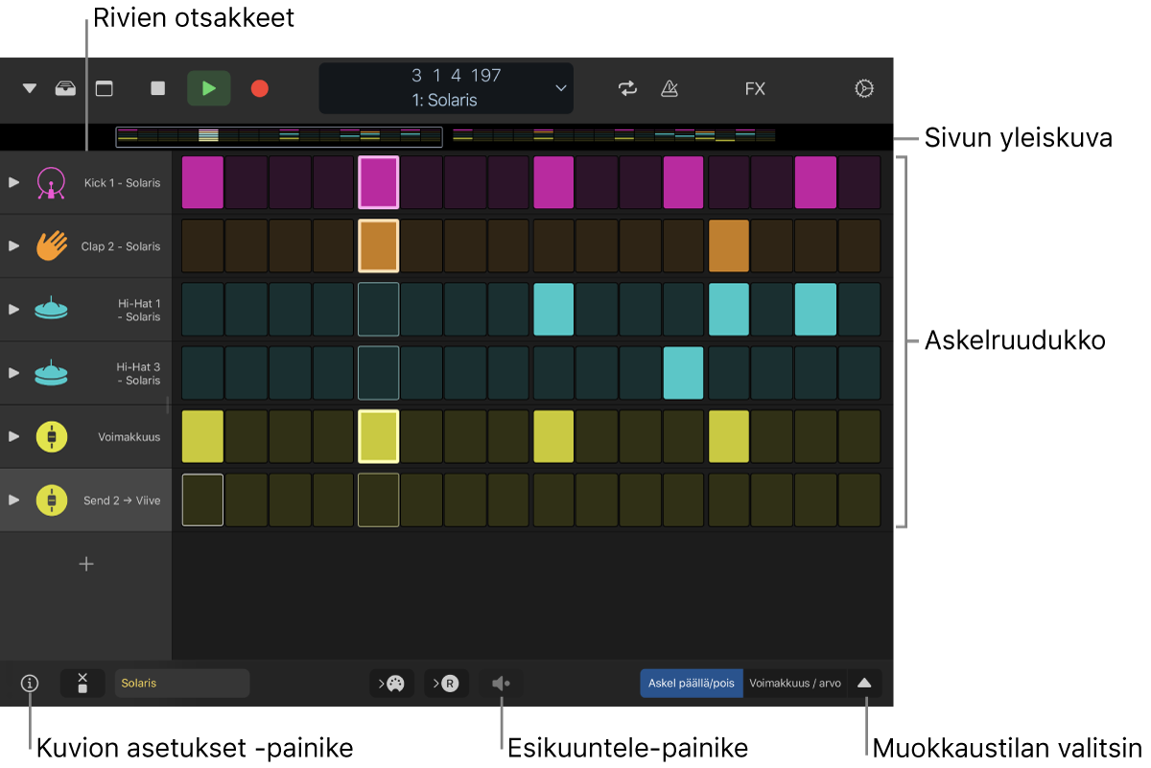Click the Clap 2 hand icon

[51, 245]
